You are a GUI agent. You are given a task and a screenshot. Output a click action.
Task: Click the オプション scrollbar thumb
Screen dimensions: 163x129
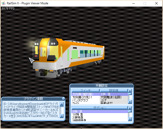pyautogui.click(x=130, y=111)
